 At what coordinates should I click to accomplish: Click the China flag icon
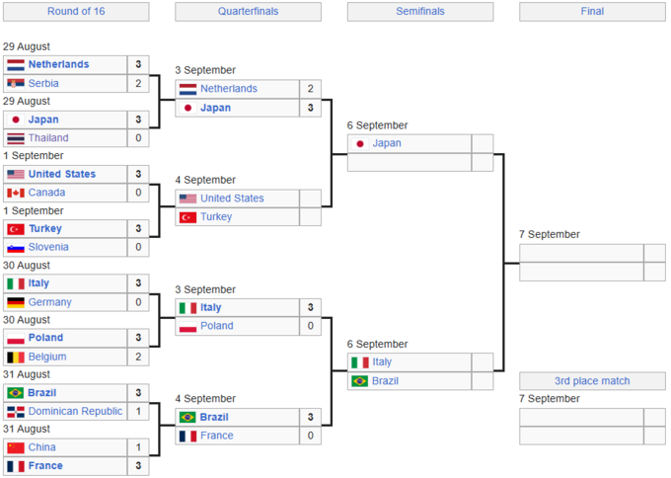(15, 447)
